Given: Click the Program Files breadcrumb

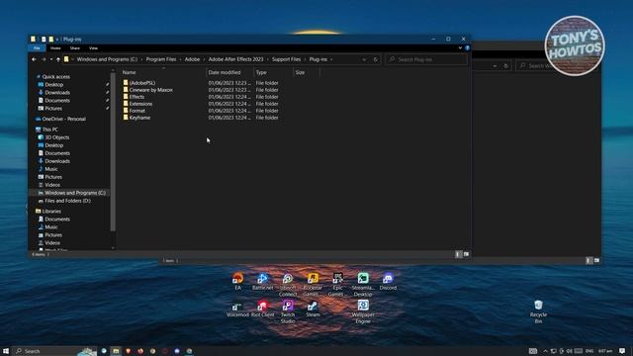Looking at the screenshot, I should click(161, 59).
